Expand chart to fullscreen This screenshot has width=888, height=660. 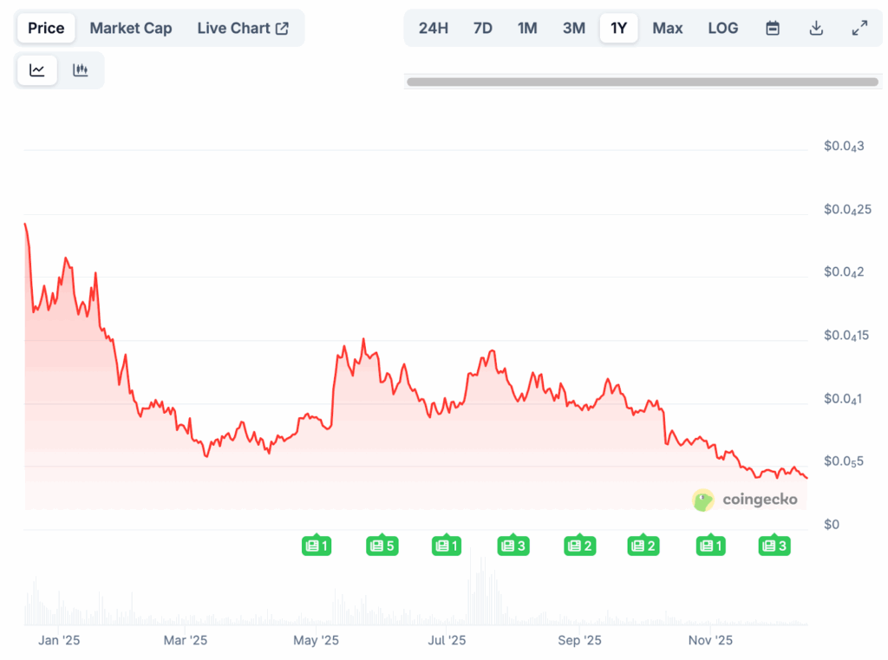point(859,28)
